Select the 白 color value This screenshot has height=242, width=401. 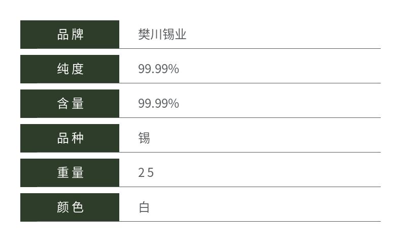144,207
